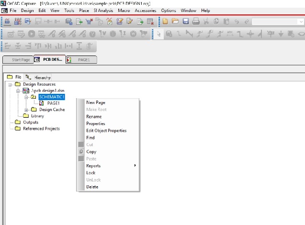Click the pcb design1.dsn file icon

click(x=26, y=90)
